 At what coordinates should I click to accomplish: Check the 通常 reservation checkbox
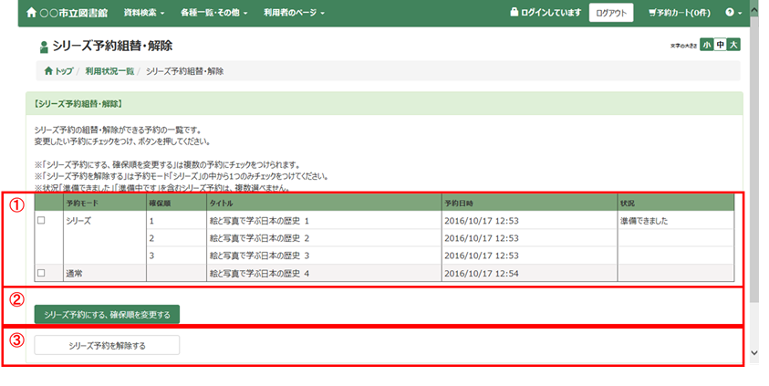pos(40,273)
